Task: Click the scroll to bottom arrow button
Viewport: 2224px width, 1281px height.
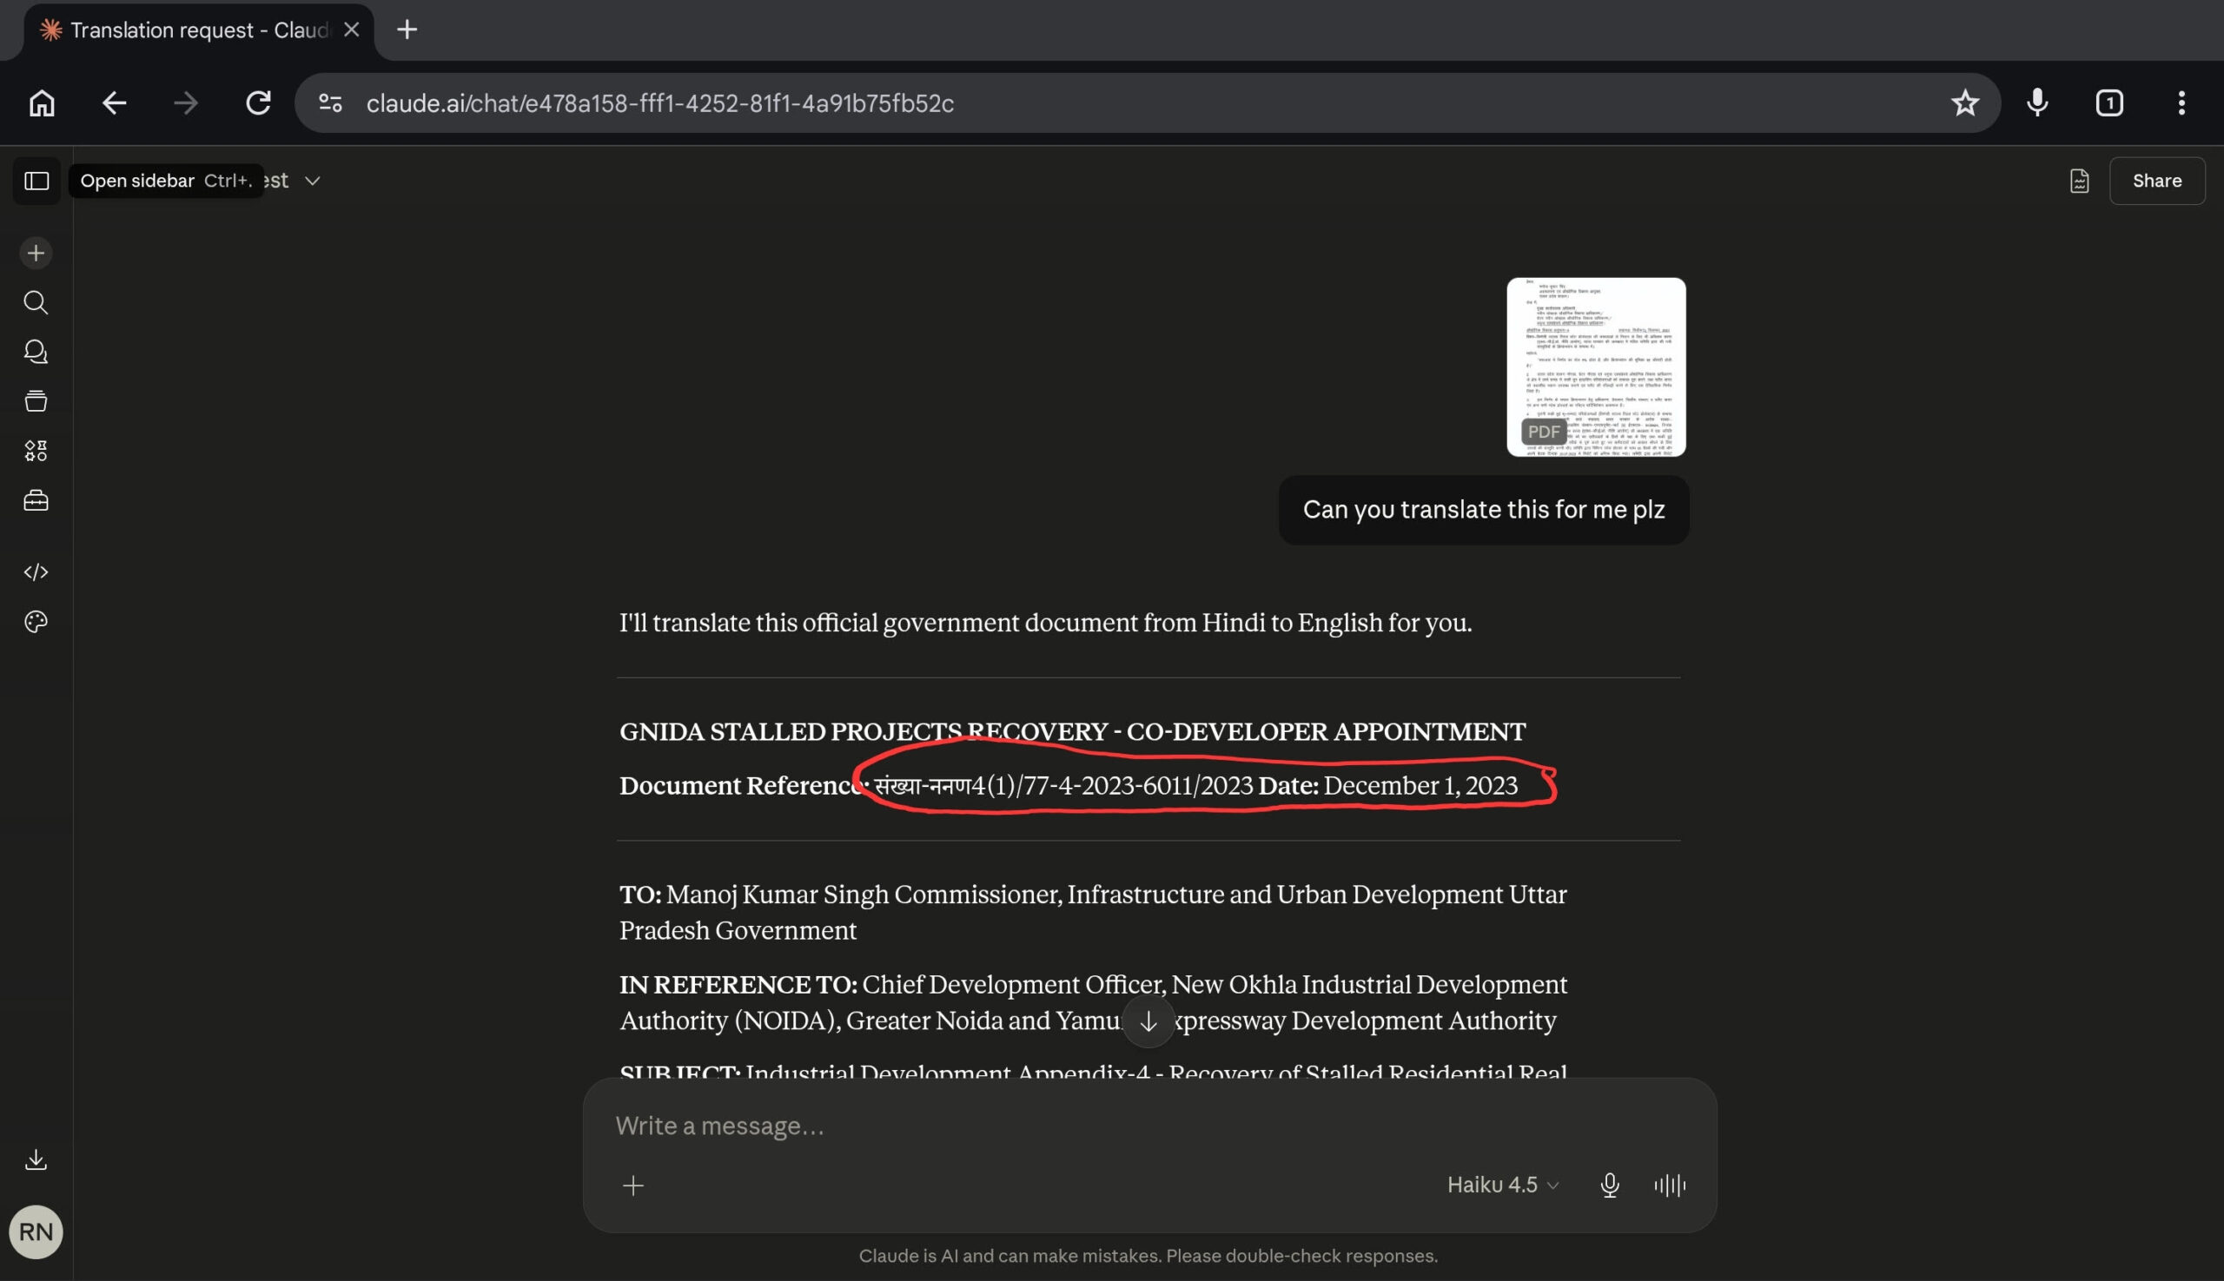Action: 1148,1021
